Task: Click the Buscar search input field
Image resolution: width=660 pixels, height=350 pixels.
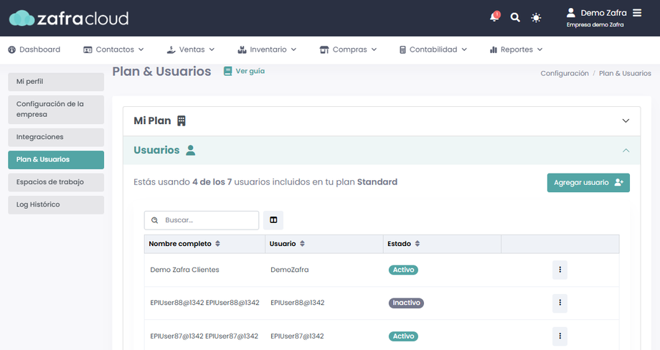Action: point(208,220)
